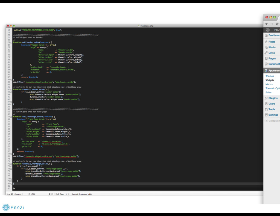This screenshot has height=216, width=280.
Task: Click the THEMATIC_COMPATIBLE_FEEDLINKS define line
Action: (38, 30)
